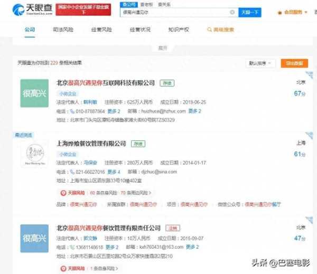
Task: Click 小微企业 tag under 上海烨飨 company
Action: point(67,154)
